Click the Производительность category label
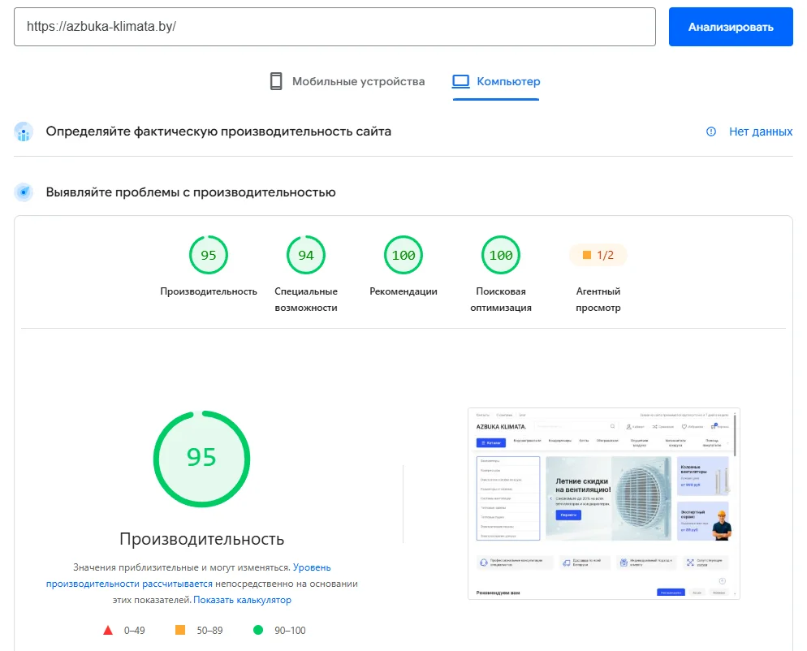Viewport: 807px width, 651px height. click(209, 291)
